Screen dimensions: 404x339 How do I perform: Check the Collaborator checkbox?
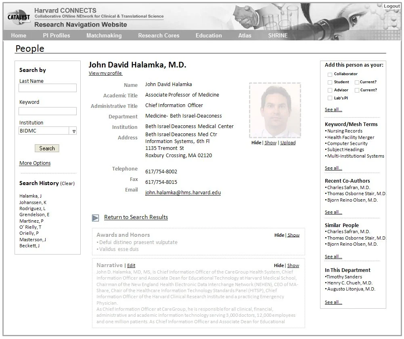pyautogui.click(x=330, y=75)
